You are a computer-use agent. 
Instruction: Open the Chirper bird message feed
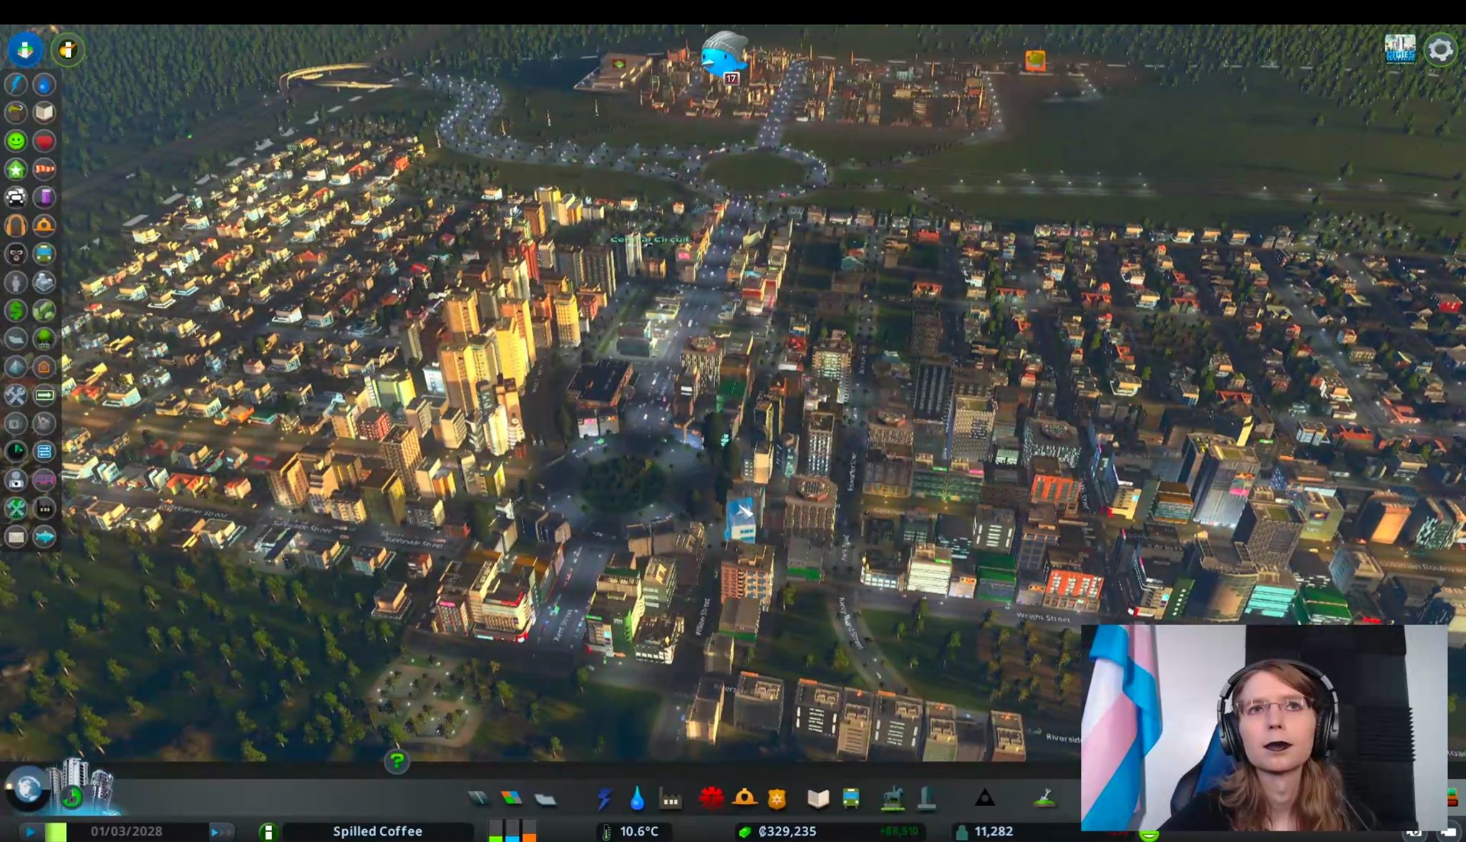724,54
